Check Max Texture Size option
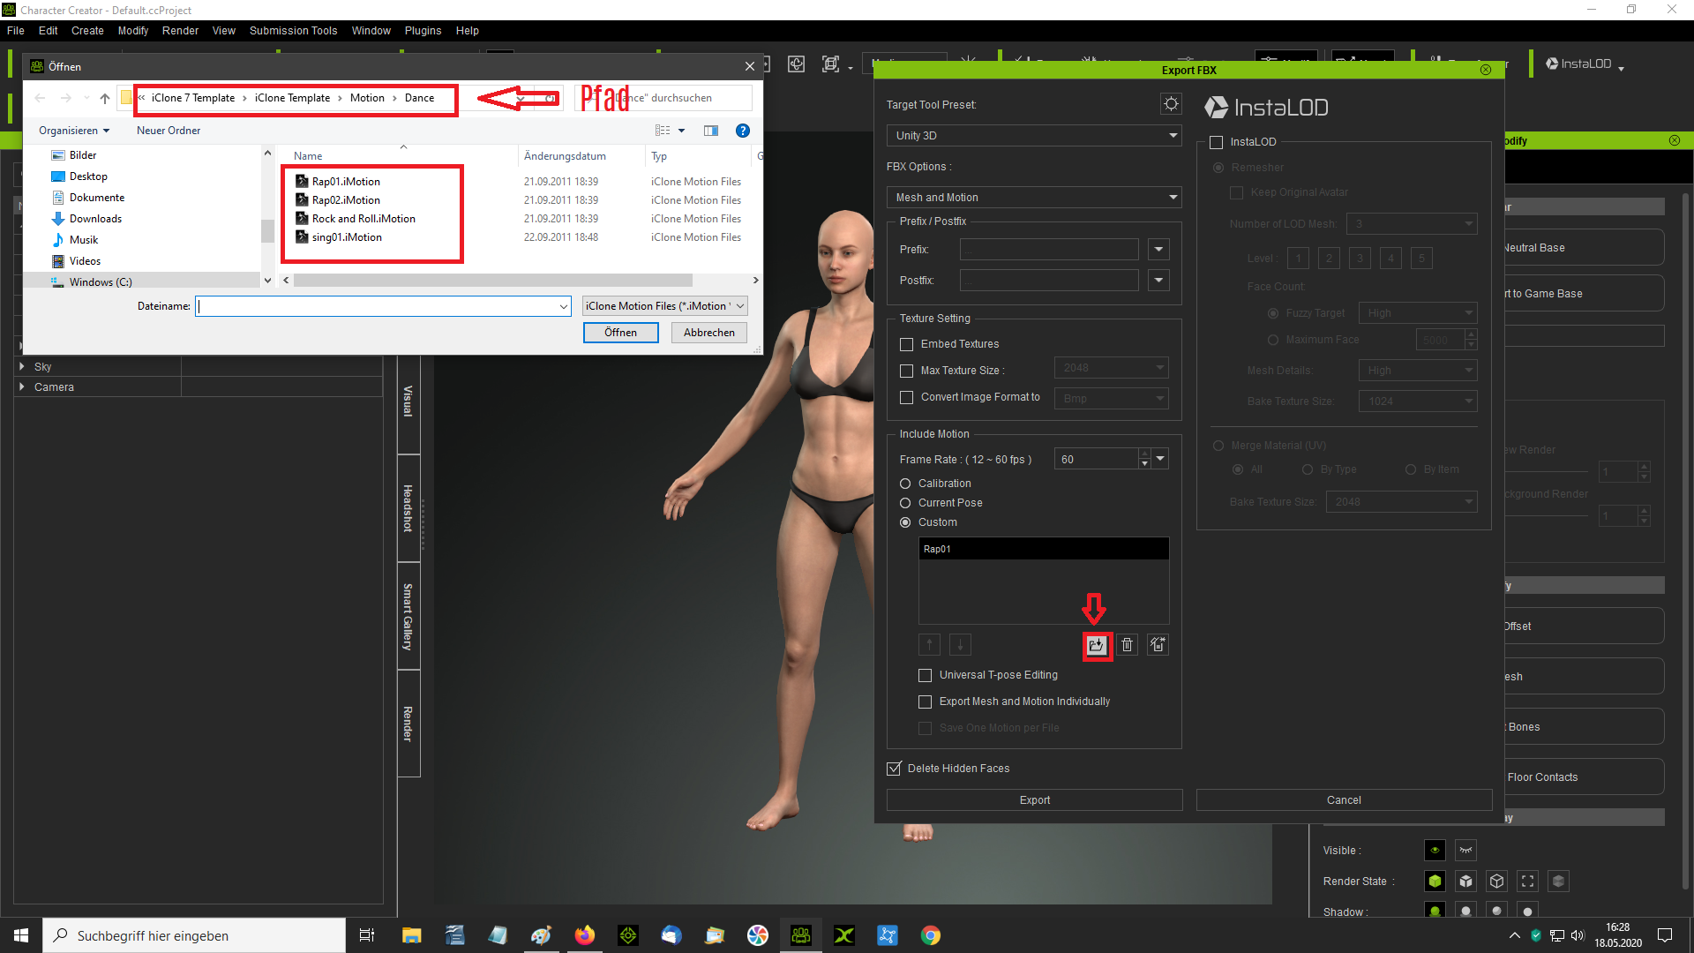 (x=906, y=371)
